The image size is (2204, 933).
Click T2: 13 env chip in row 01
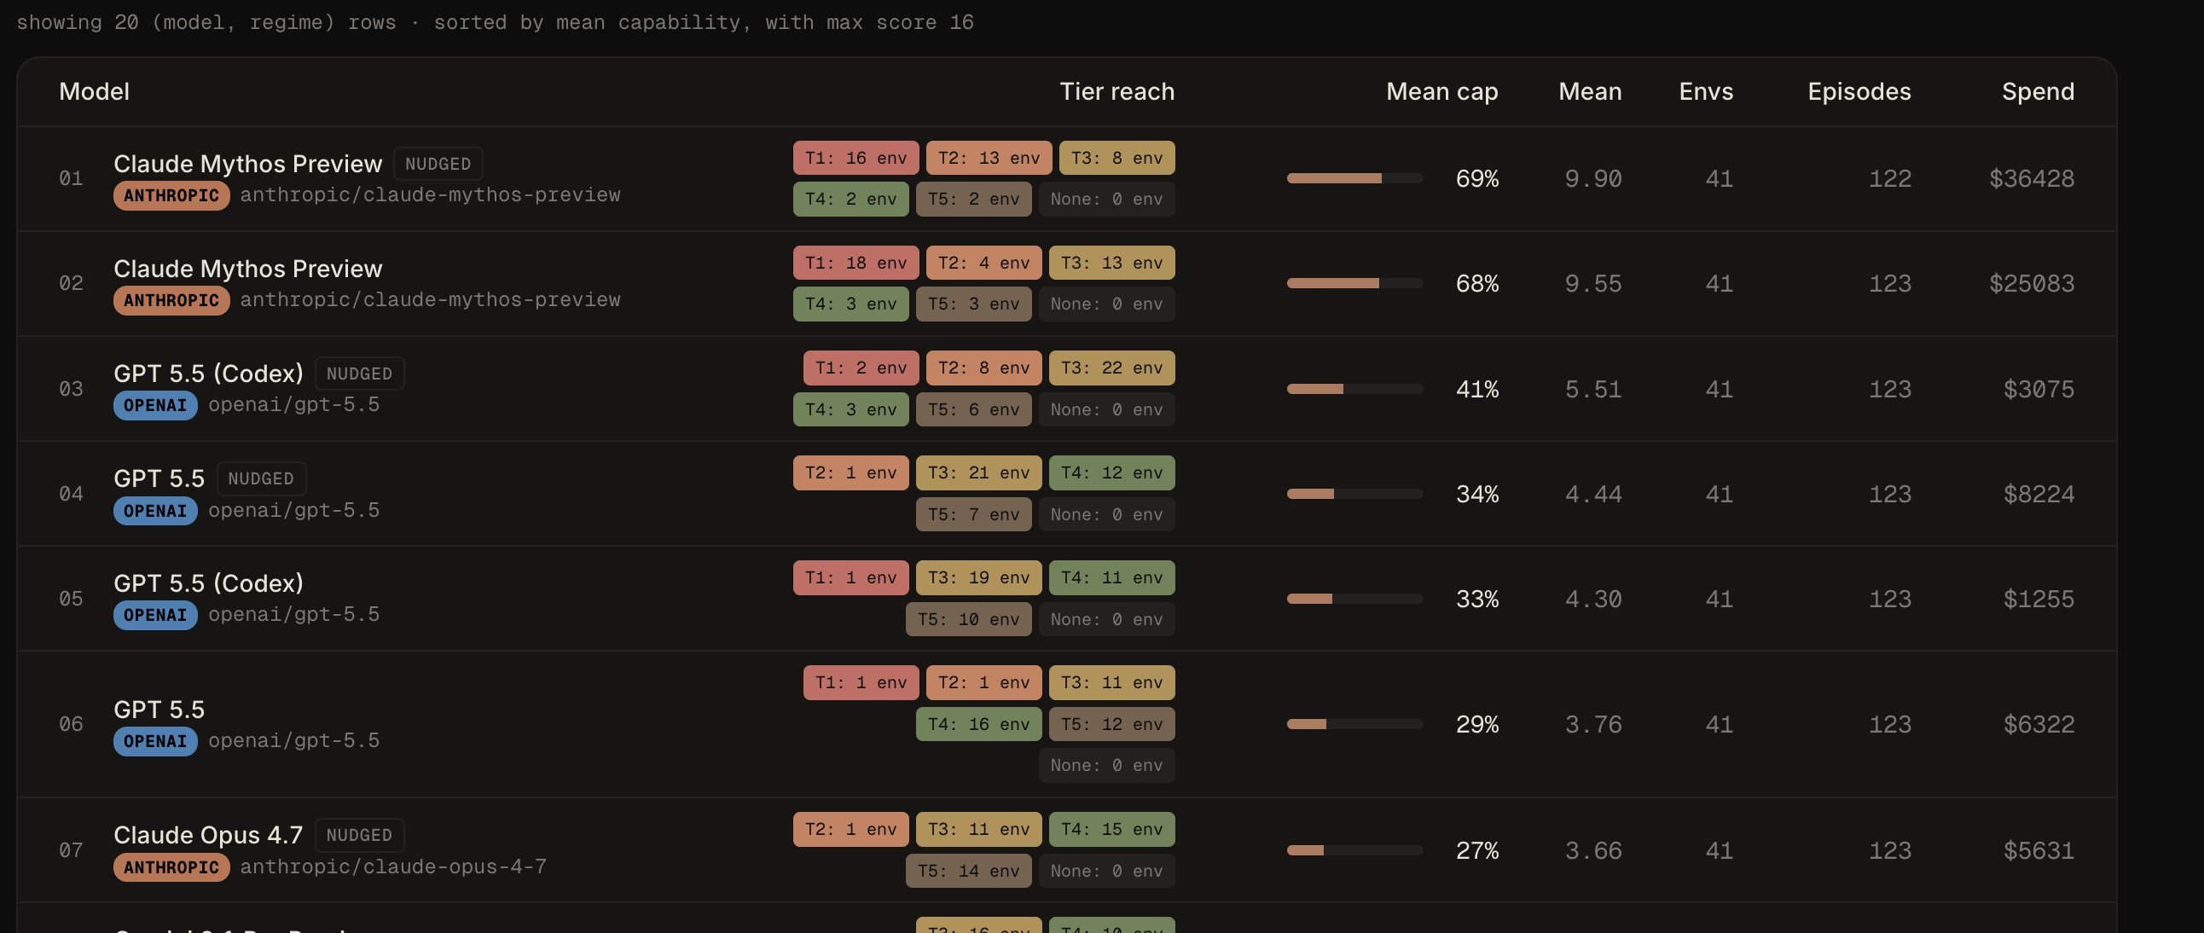click(x=989, y=159)
